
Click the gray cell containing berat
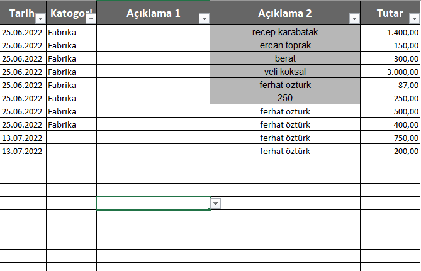coord(285,58)
